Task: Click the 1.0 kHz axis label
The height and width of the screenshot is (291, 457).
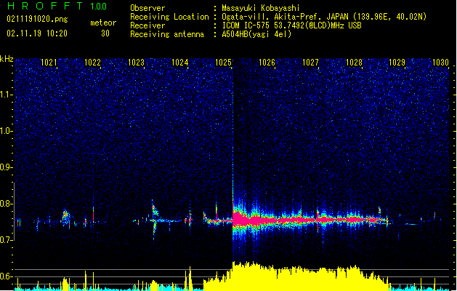Action: coord(7,131)
